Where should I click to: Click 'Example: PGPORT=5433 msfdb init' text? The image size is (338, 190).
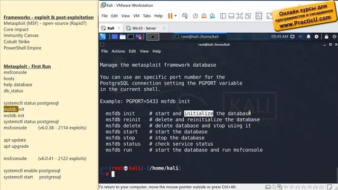pos(145,101)
